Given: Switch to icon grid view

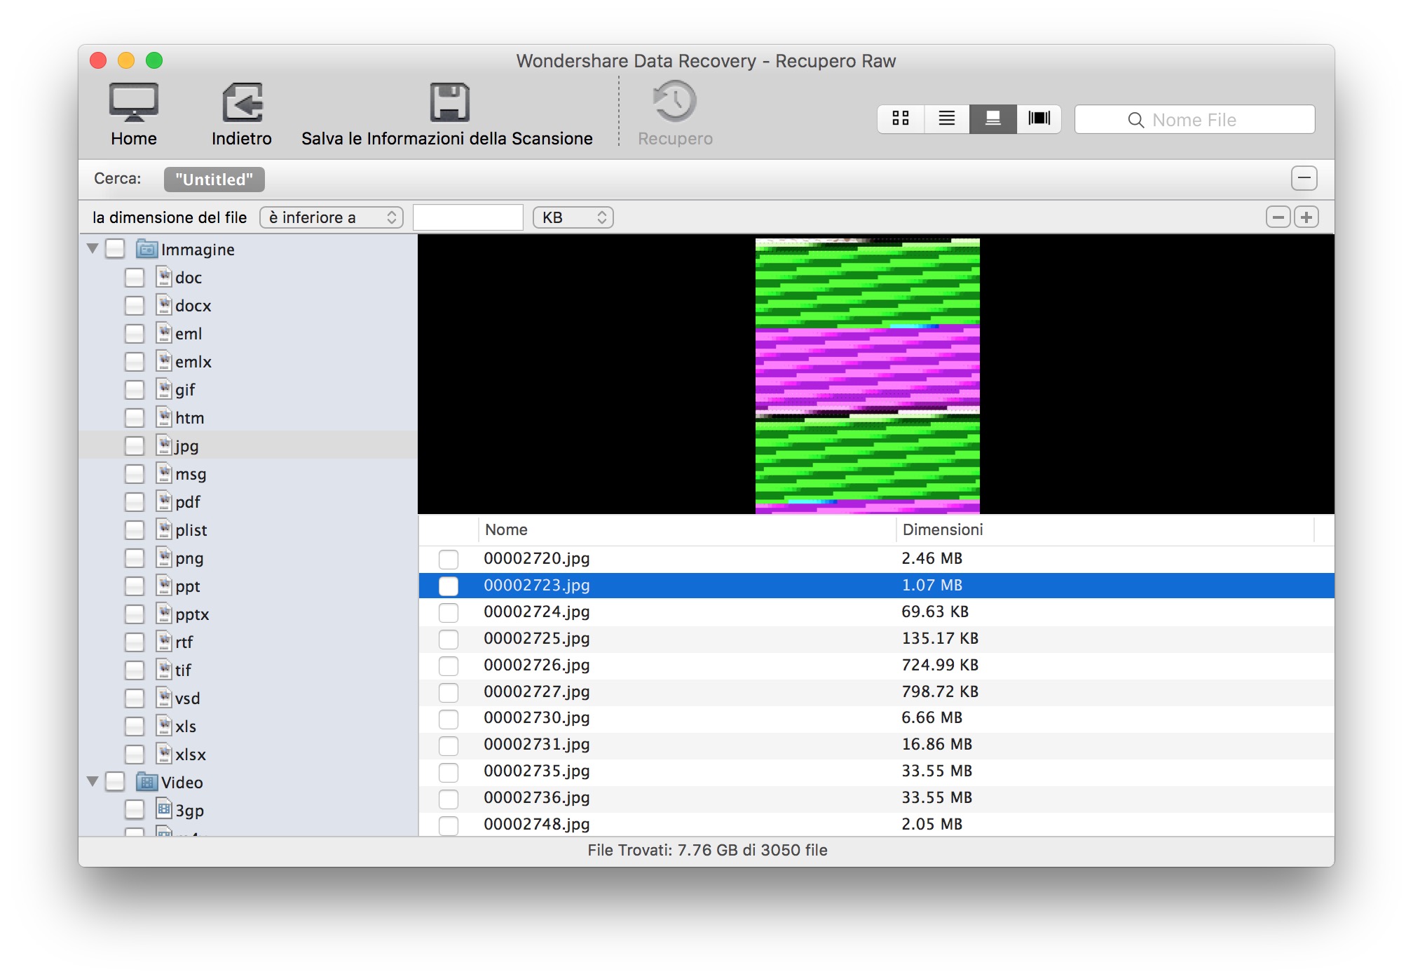Looking at the screenshot, I should (x=900, y=119).
